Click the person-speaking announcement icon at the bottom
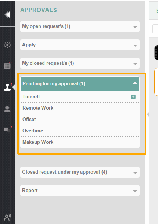This screenshot has width=158, height=224. tap(7, 218)
